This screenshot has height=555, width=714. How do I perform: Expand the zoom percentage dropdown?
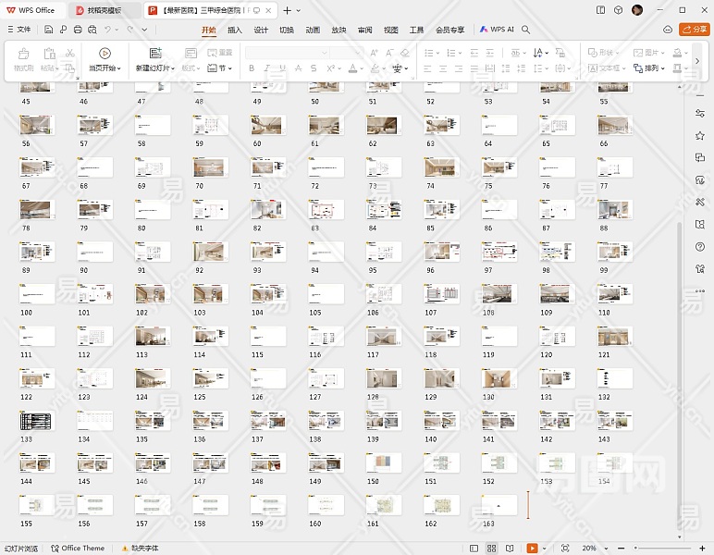pyautogui.click(x=607, y=549)
